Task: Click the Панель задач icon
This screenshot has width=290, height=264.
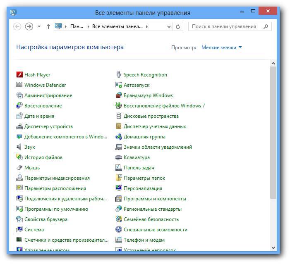Action: (x=119, y=168)
